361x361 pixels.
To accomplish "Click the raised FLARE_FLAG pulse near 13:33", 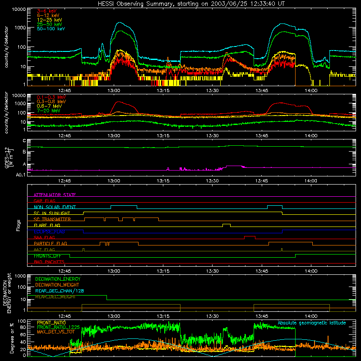I will [x=227, y=224].
